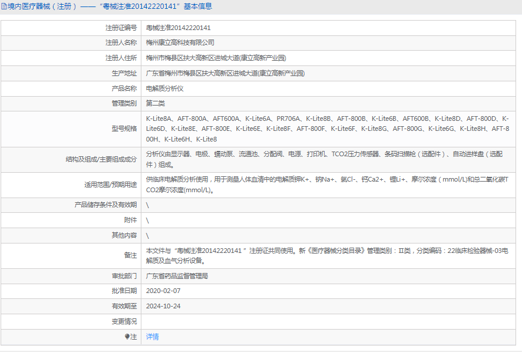Select registration number value 粤械注准20142220141
Viewport: 522px width, 352px height.
178,28
